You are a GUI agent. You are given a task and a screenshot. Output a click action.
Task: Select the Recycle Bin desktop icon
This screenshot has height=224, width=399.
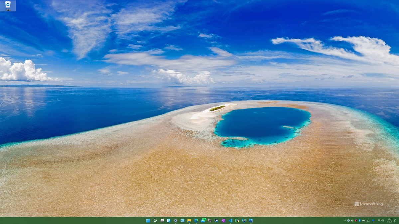[x=8, y=6]
